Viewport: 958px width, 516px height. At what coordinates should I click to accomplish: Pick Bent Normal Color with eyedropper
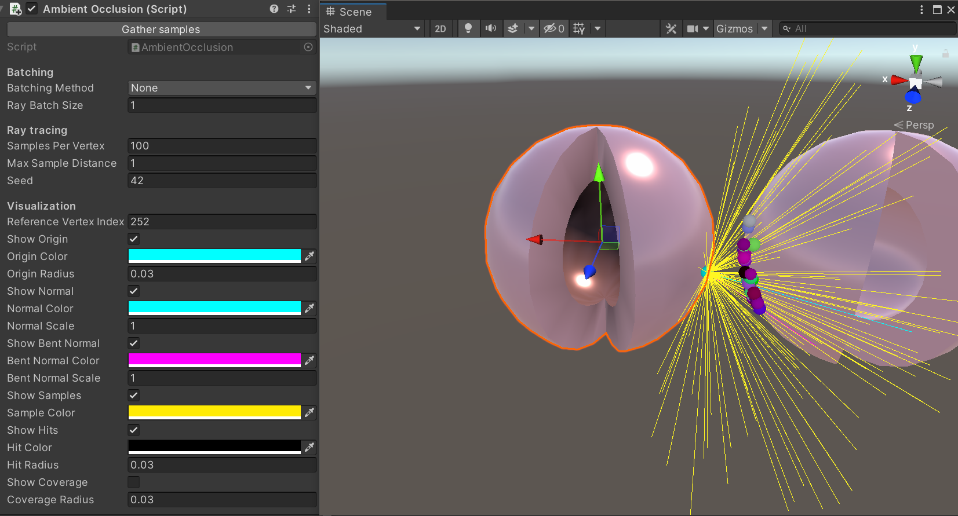[309, 360]
